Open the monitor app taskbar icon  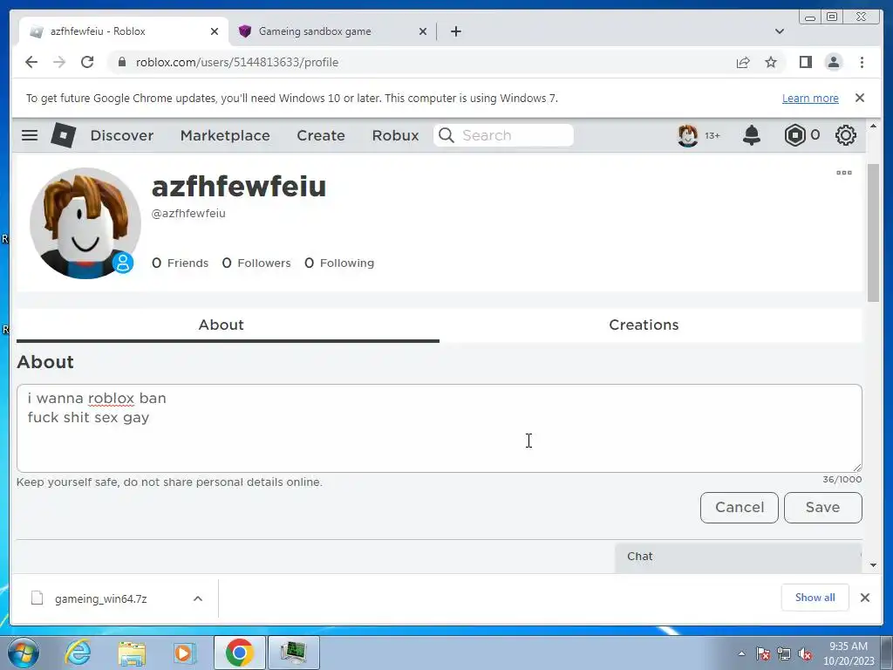coord(293,653)
